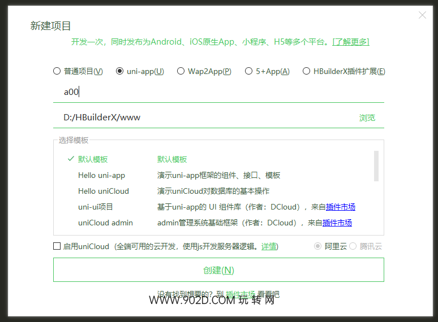Choose the uni-ui项目 template

pos(96,207)
